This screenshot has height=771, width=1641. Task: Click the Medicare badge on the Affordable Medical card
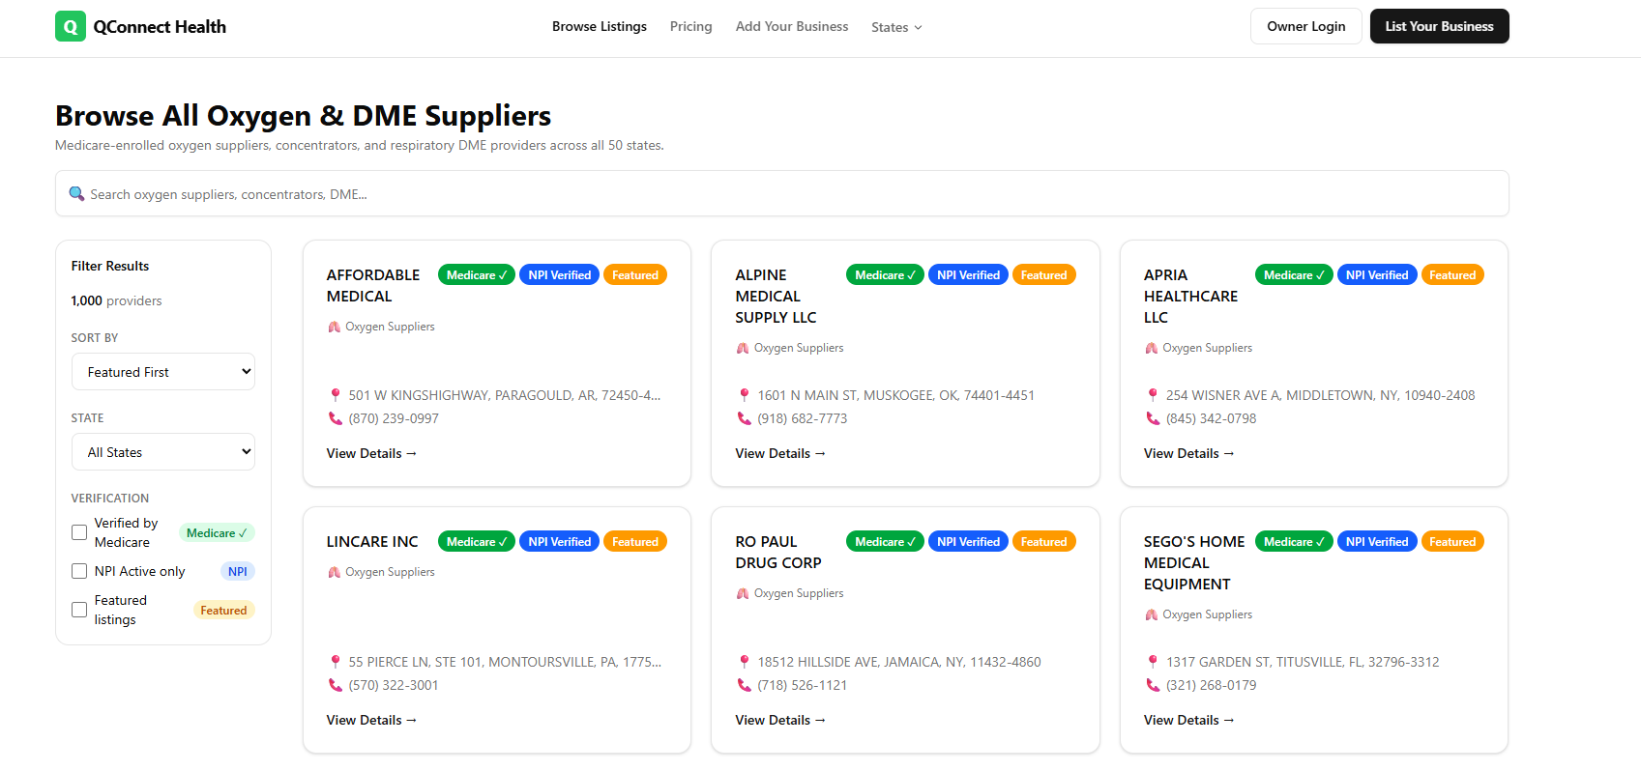tap(477, 275)
